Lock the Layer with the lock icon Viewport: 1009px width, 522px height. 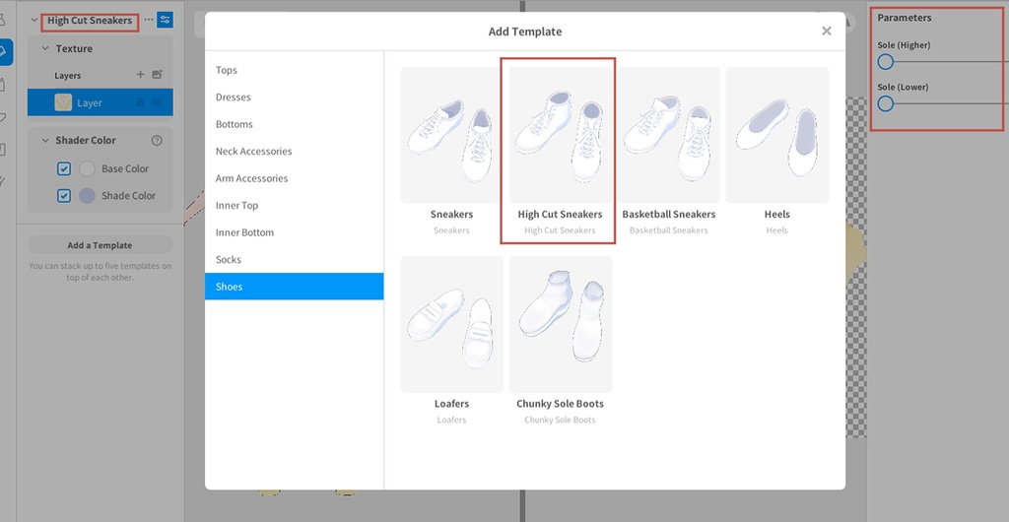point(140,102)
